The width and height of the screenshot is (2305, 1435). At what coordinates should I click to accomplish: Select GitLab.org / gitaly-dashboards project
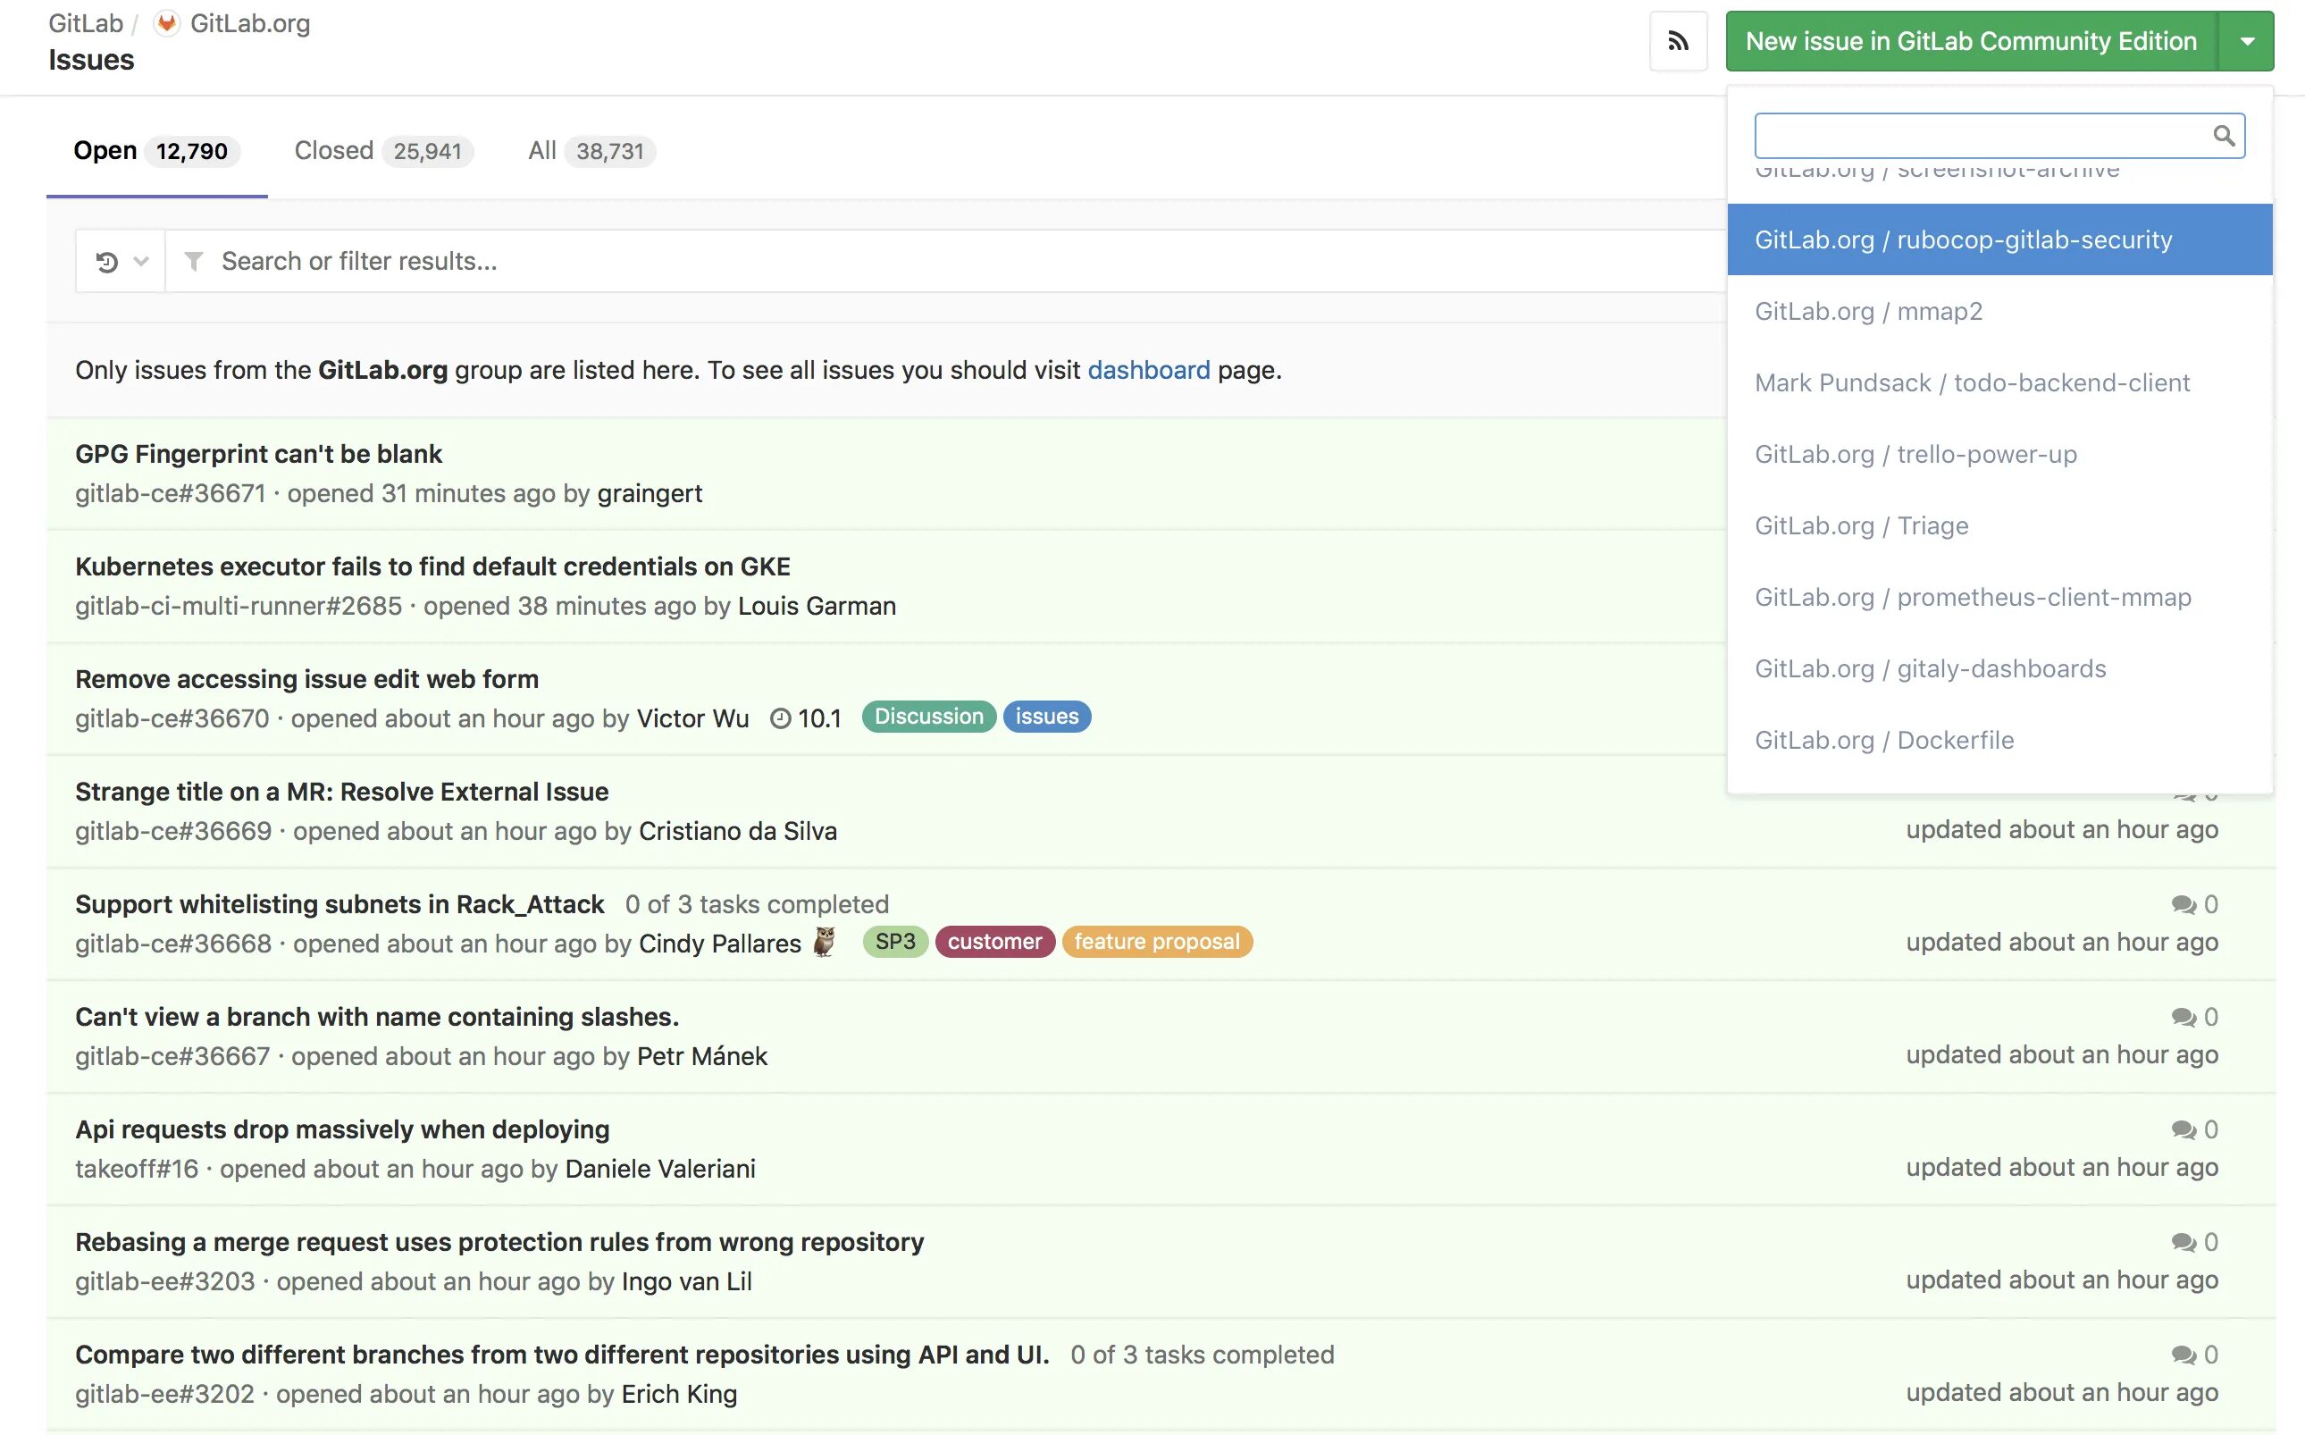point(1999,668)
